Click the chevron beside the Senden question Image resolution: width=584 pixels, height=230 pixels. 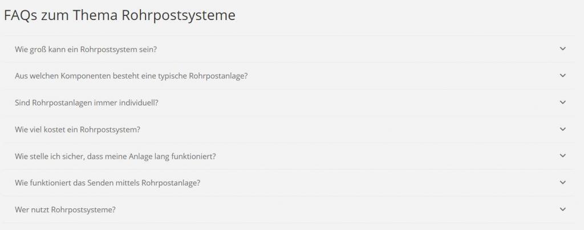point(562,183)
